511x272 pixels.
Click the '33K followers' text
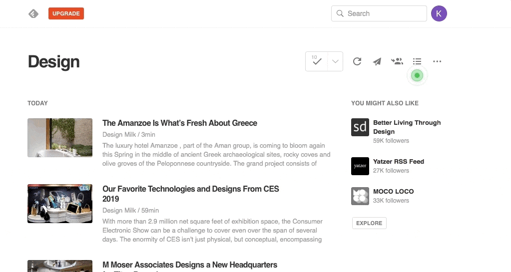(x=391, y=201)
